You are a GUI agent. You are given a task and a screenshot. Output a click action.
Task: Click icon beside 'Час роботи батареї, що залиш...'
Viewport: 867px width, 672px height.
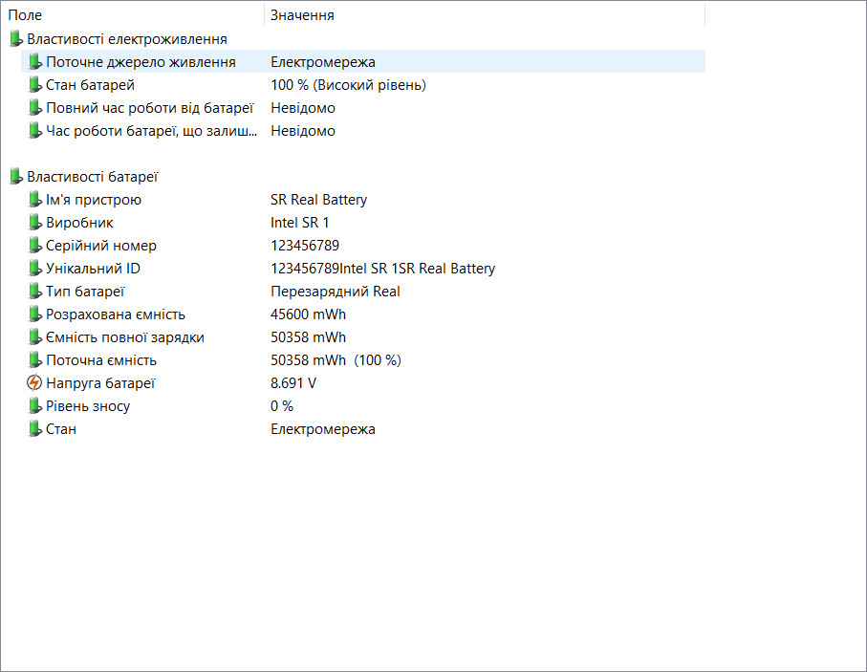tap(34, 131)
